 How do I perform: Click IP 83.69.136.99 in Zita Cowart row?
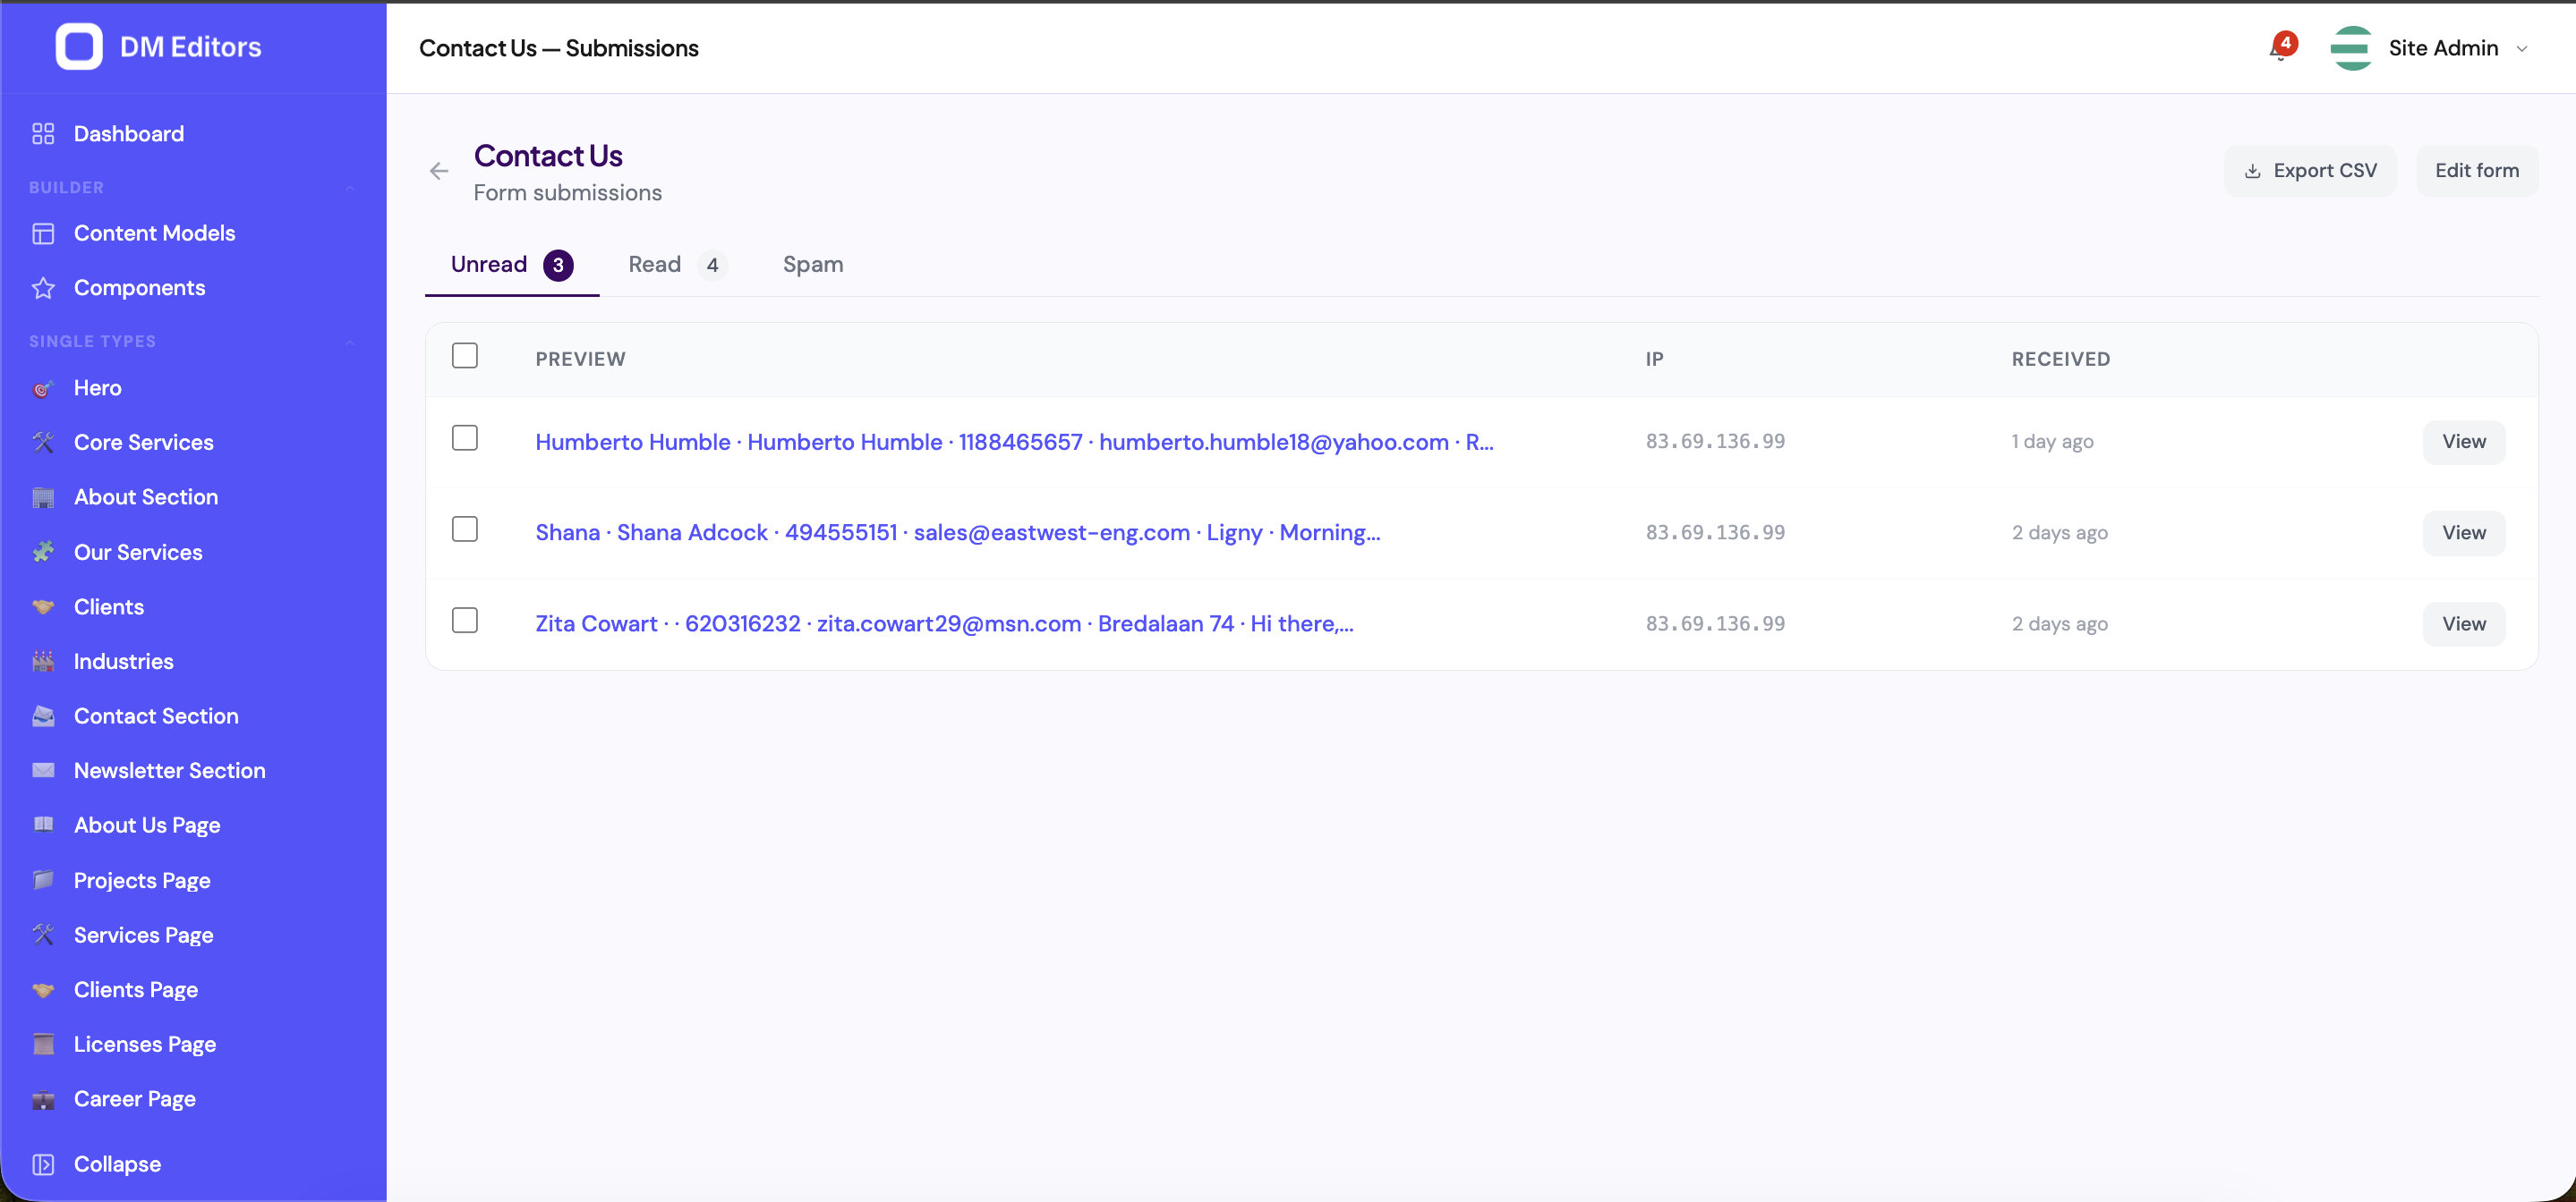tap(1715, 623)
